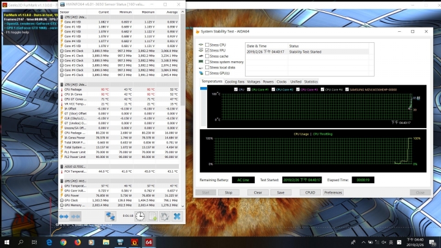
Task: Open Task View on taskbar
Action: pyautogui.click(x=34, y=242)
